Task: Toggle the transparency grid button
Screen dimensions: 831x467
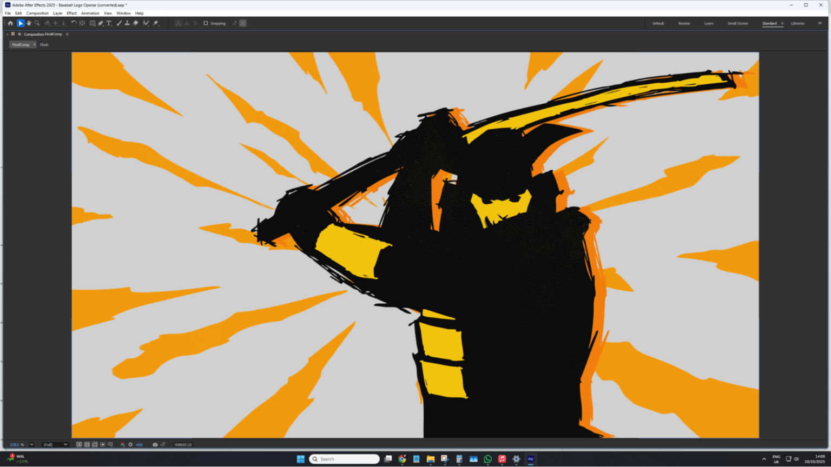Action: tap(87, 445)
